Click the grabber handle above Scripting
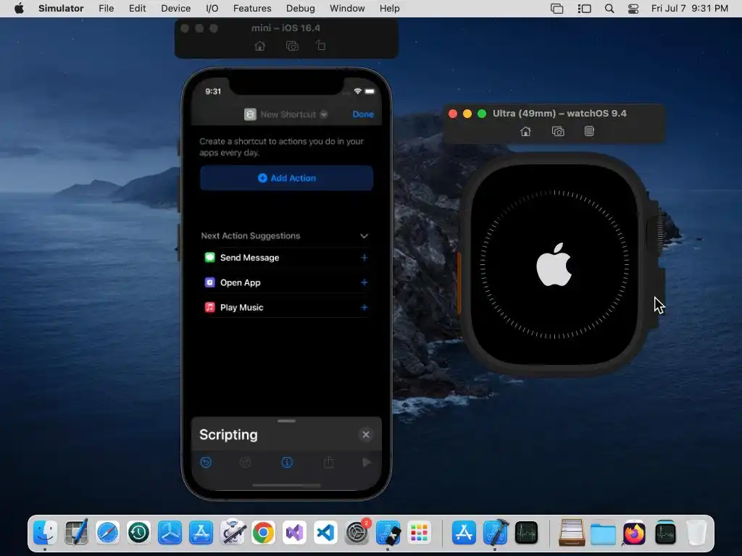 click(287, 421)
